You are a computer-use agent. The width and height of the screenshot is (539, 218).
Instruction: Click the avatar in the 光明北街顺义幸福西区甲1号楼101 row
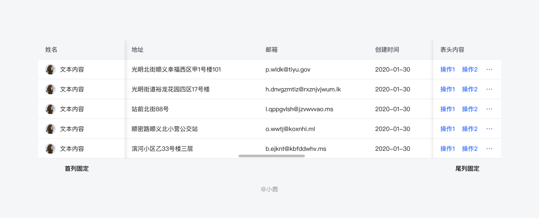pyautogui.click(x=51, y=69)
